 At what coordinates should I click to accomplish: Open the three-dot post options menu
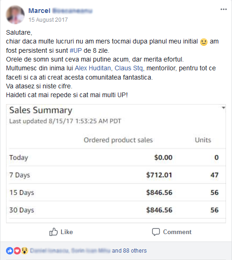(x=223, y=9)
